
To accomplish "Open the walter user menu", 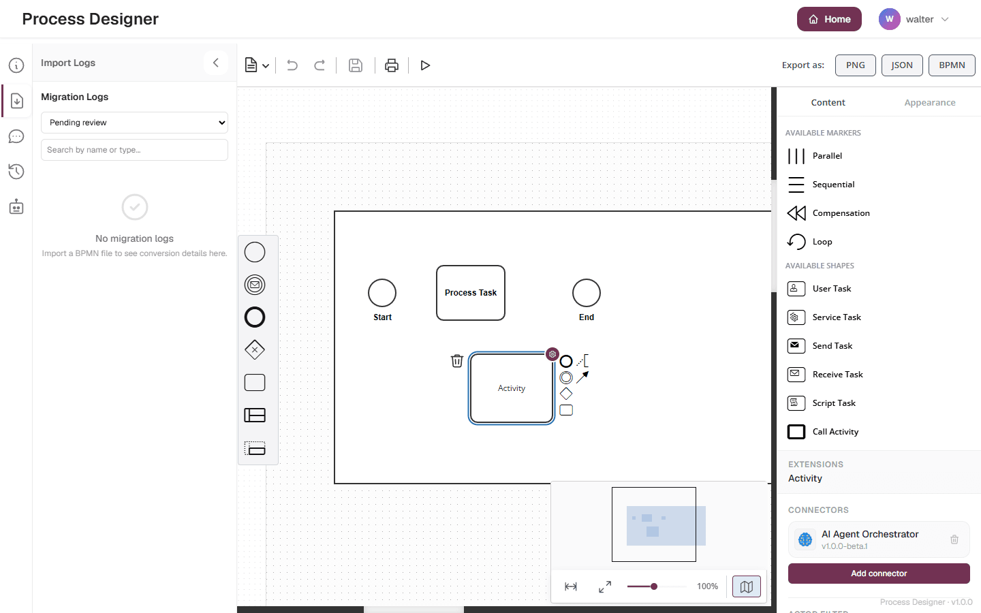I will pos(914,19).
